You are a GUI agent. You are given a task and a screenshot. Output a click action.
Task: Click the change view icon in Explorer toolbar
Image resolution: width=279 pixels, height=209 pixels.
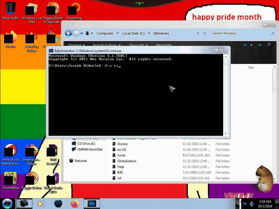[245, 45]
